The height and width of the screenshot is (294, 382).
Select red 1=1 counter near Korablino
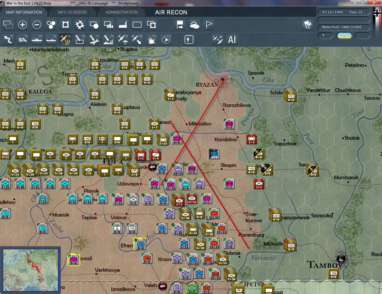tap(251, 139)
